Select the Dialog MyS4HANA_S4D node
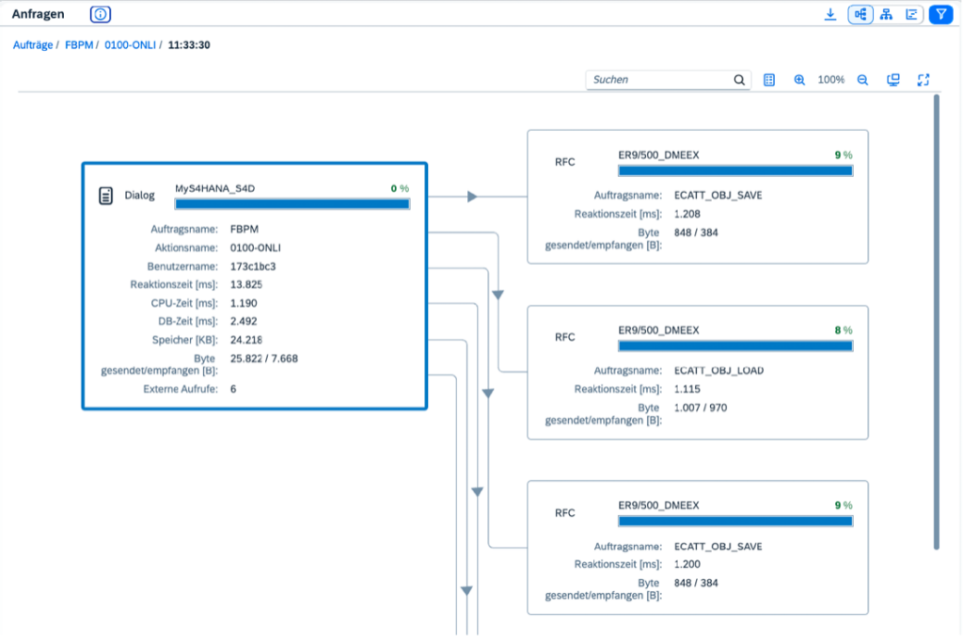Screen dimensions: 963x642 point(254,286)
